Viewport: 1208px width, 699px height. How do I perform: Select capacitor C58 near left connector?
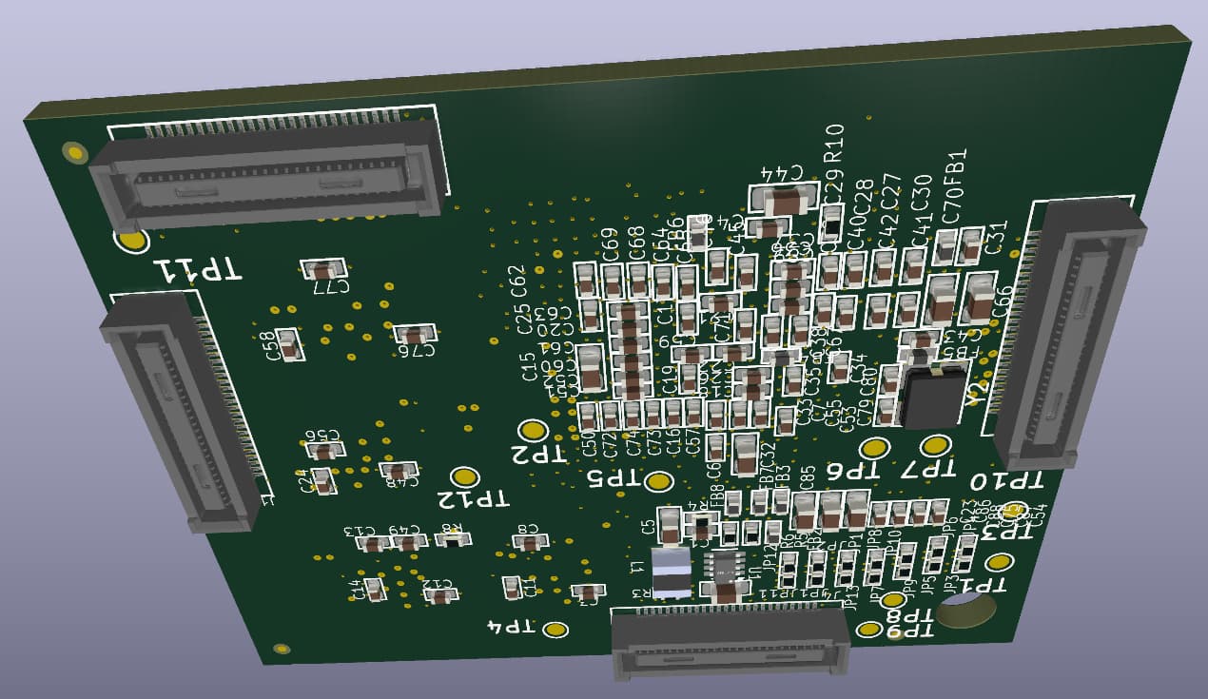coord(288,343)
